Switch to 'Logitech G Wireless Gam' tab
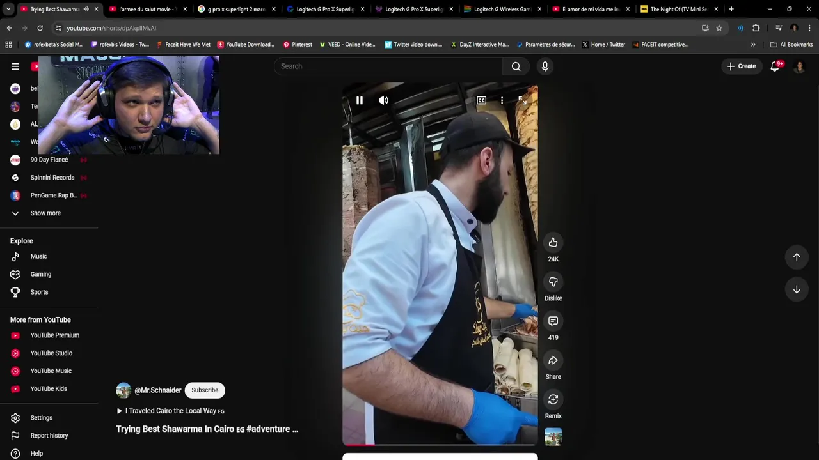The width and height of the screenshot is (819, 460). click(x=503, y=9)
